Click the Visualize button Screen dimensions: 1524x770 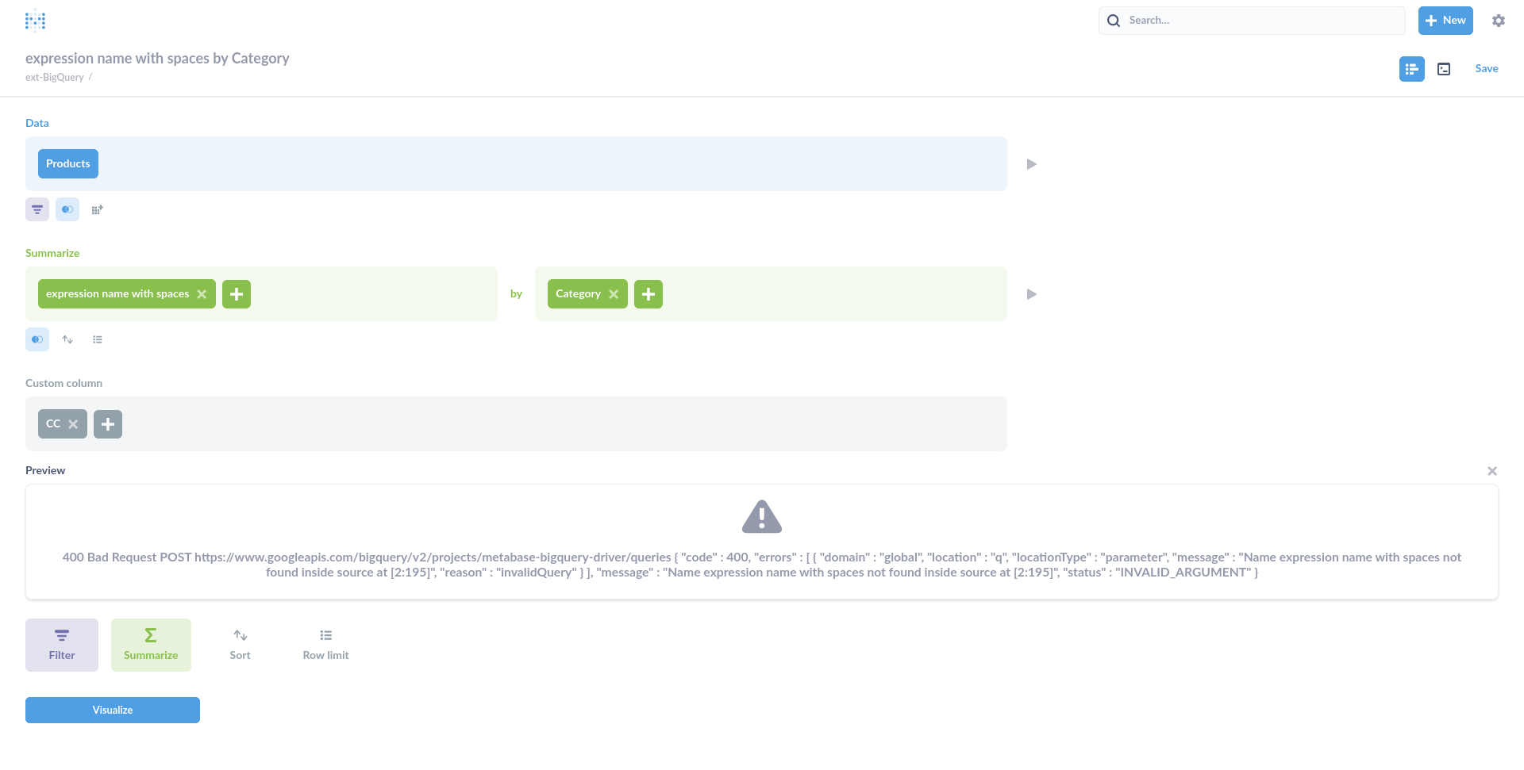tap(112, 710)
